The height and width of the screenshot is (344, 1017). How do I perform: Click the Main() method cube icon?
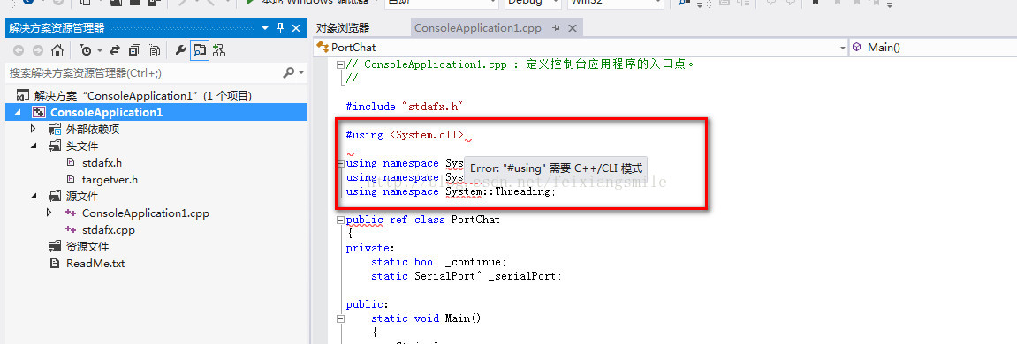857,48
